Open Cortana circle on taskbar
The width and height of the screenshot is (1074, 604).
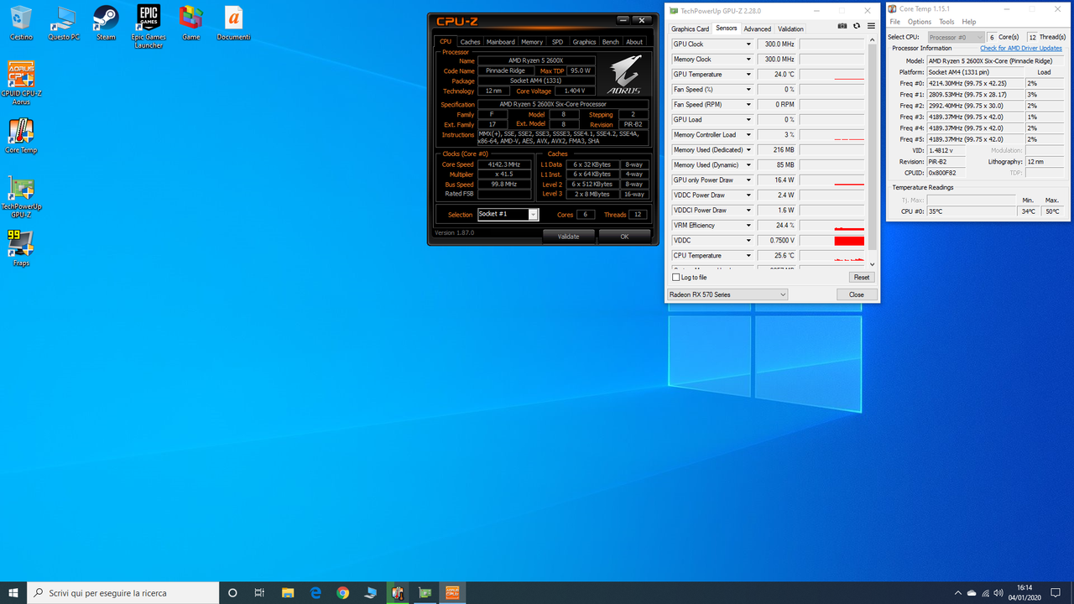233,592
